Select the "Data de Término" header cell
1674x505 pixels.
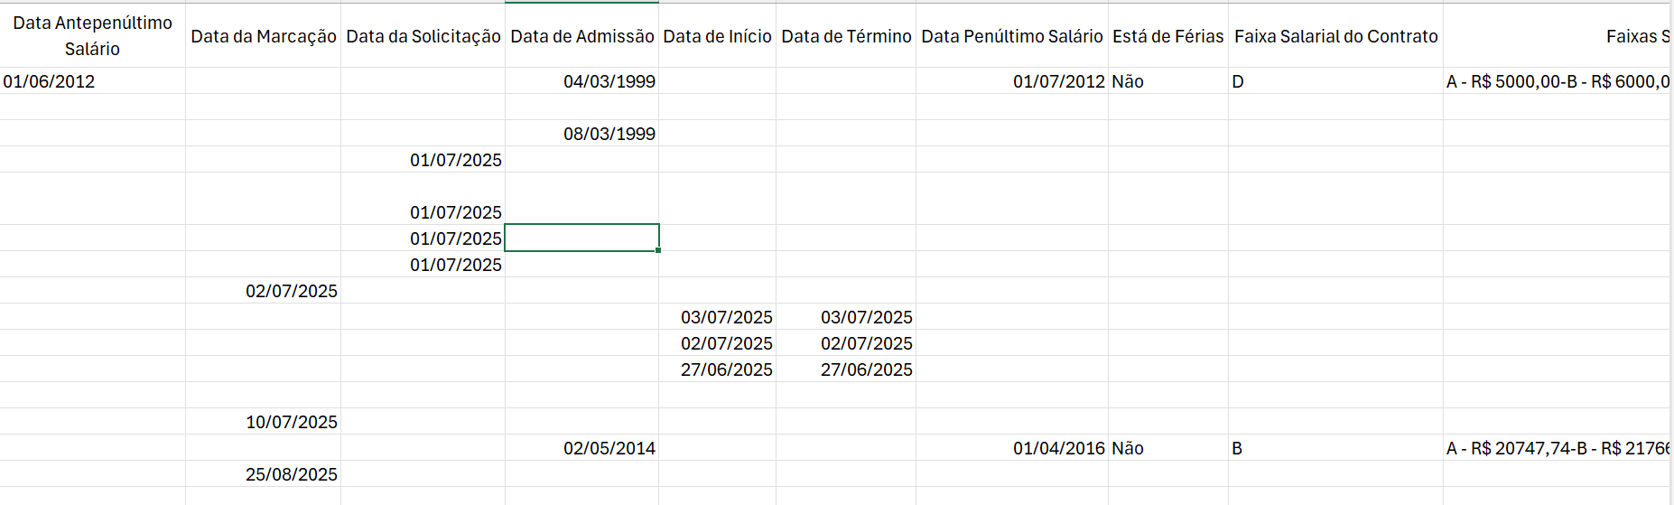[x=846, y=36]
